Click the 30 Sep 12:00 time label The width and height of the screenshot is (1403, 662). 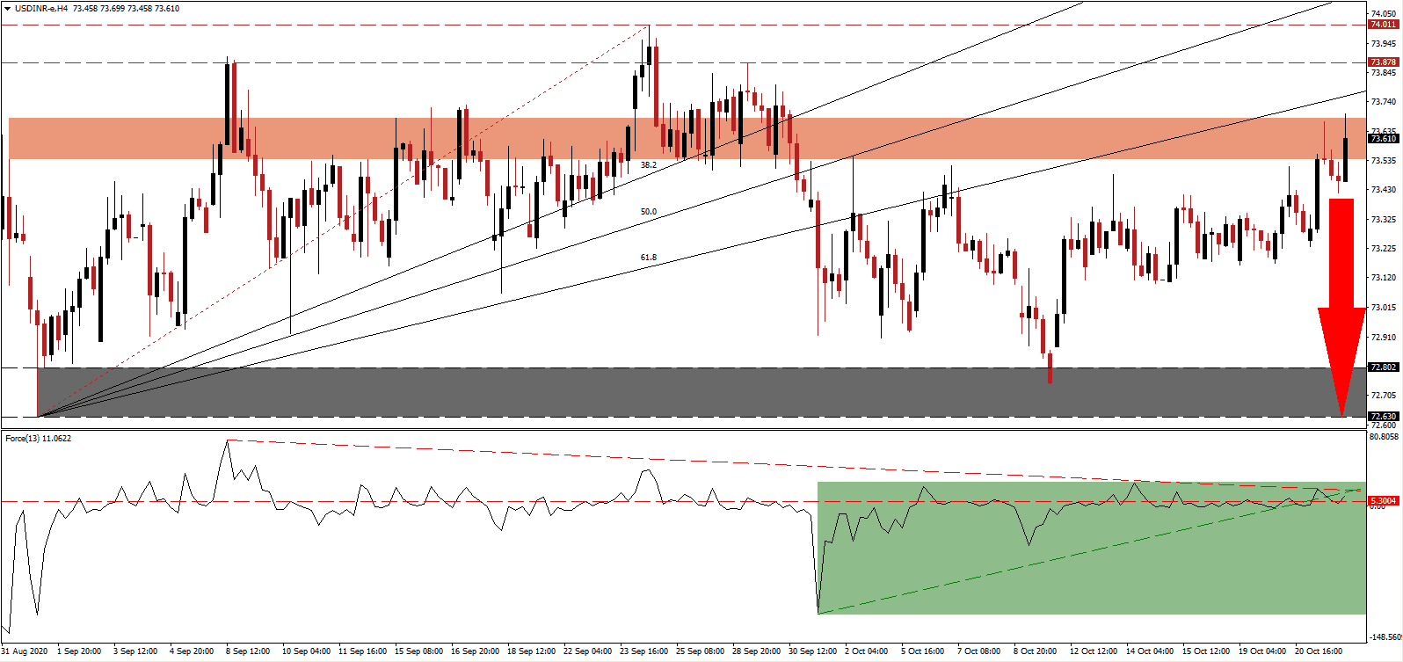pos(813,651)
